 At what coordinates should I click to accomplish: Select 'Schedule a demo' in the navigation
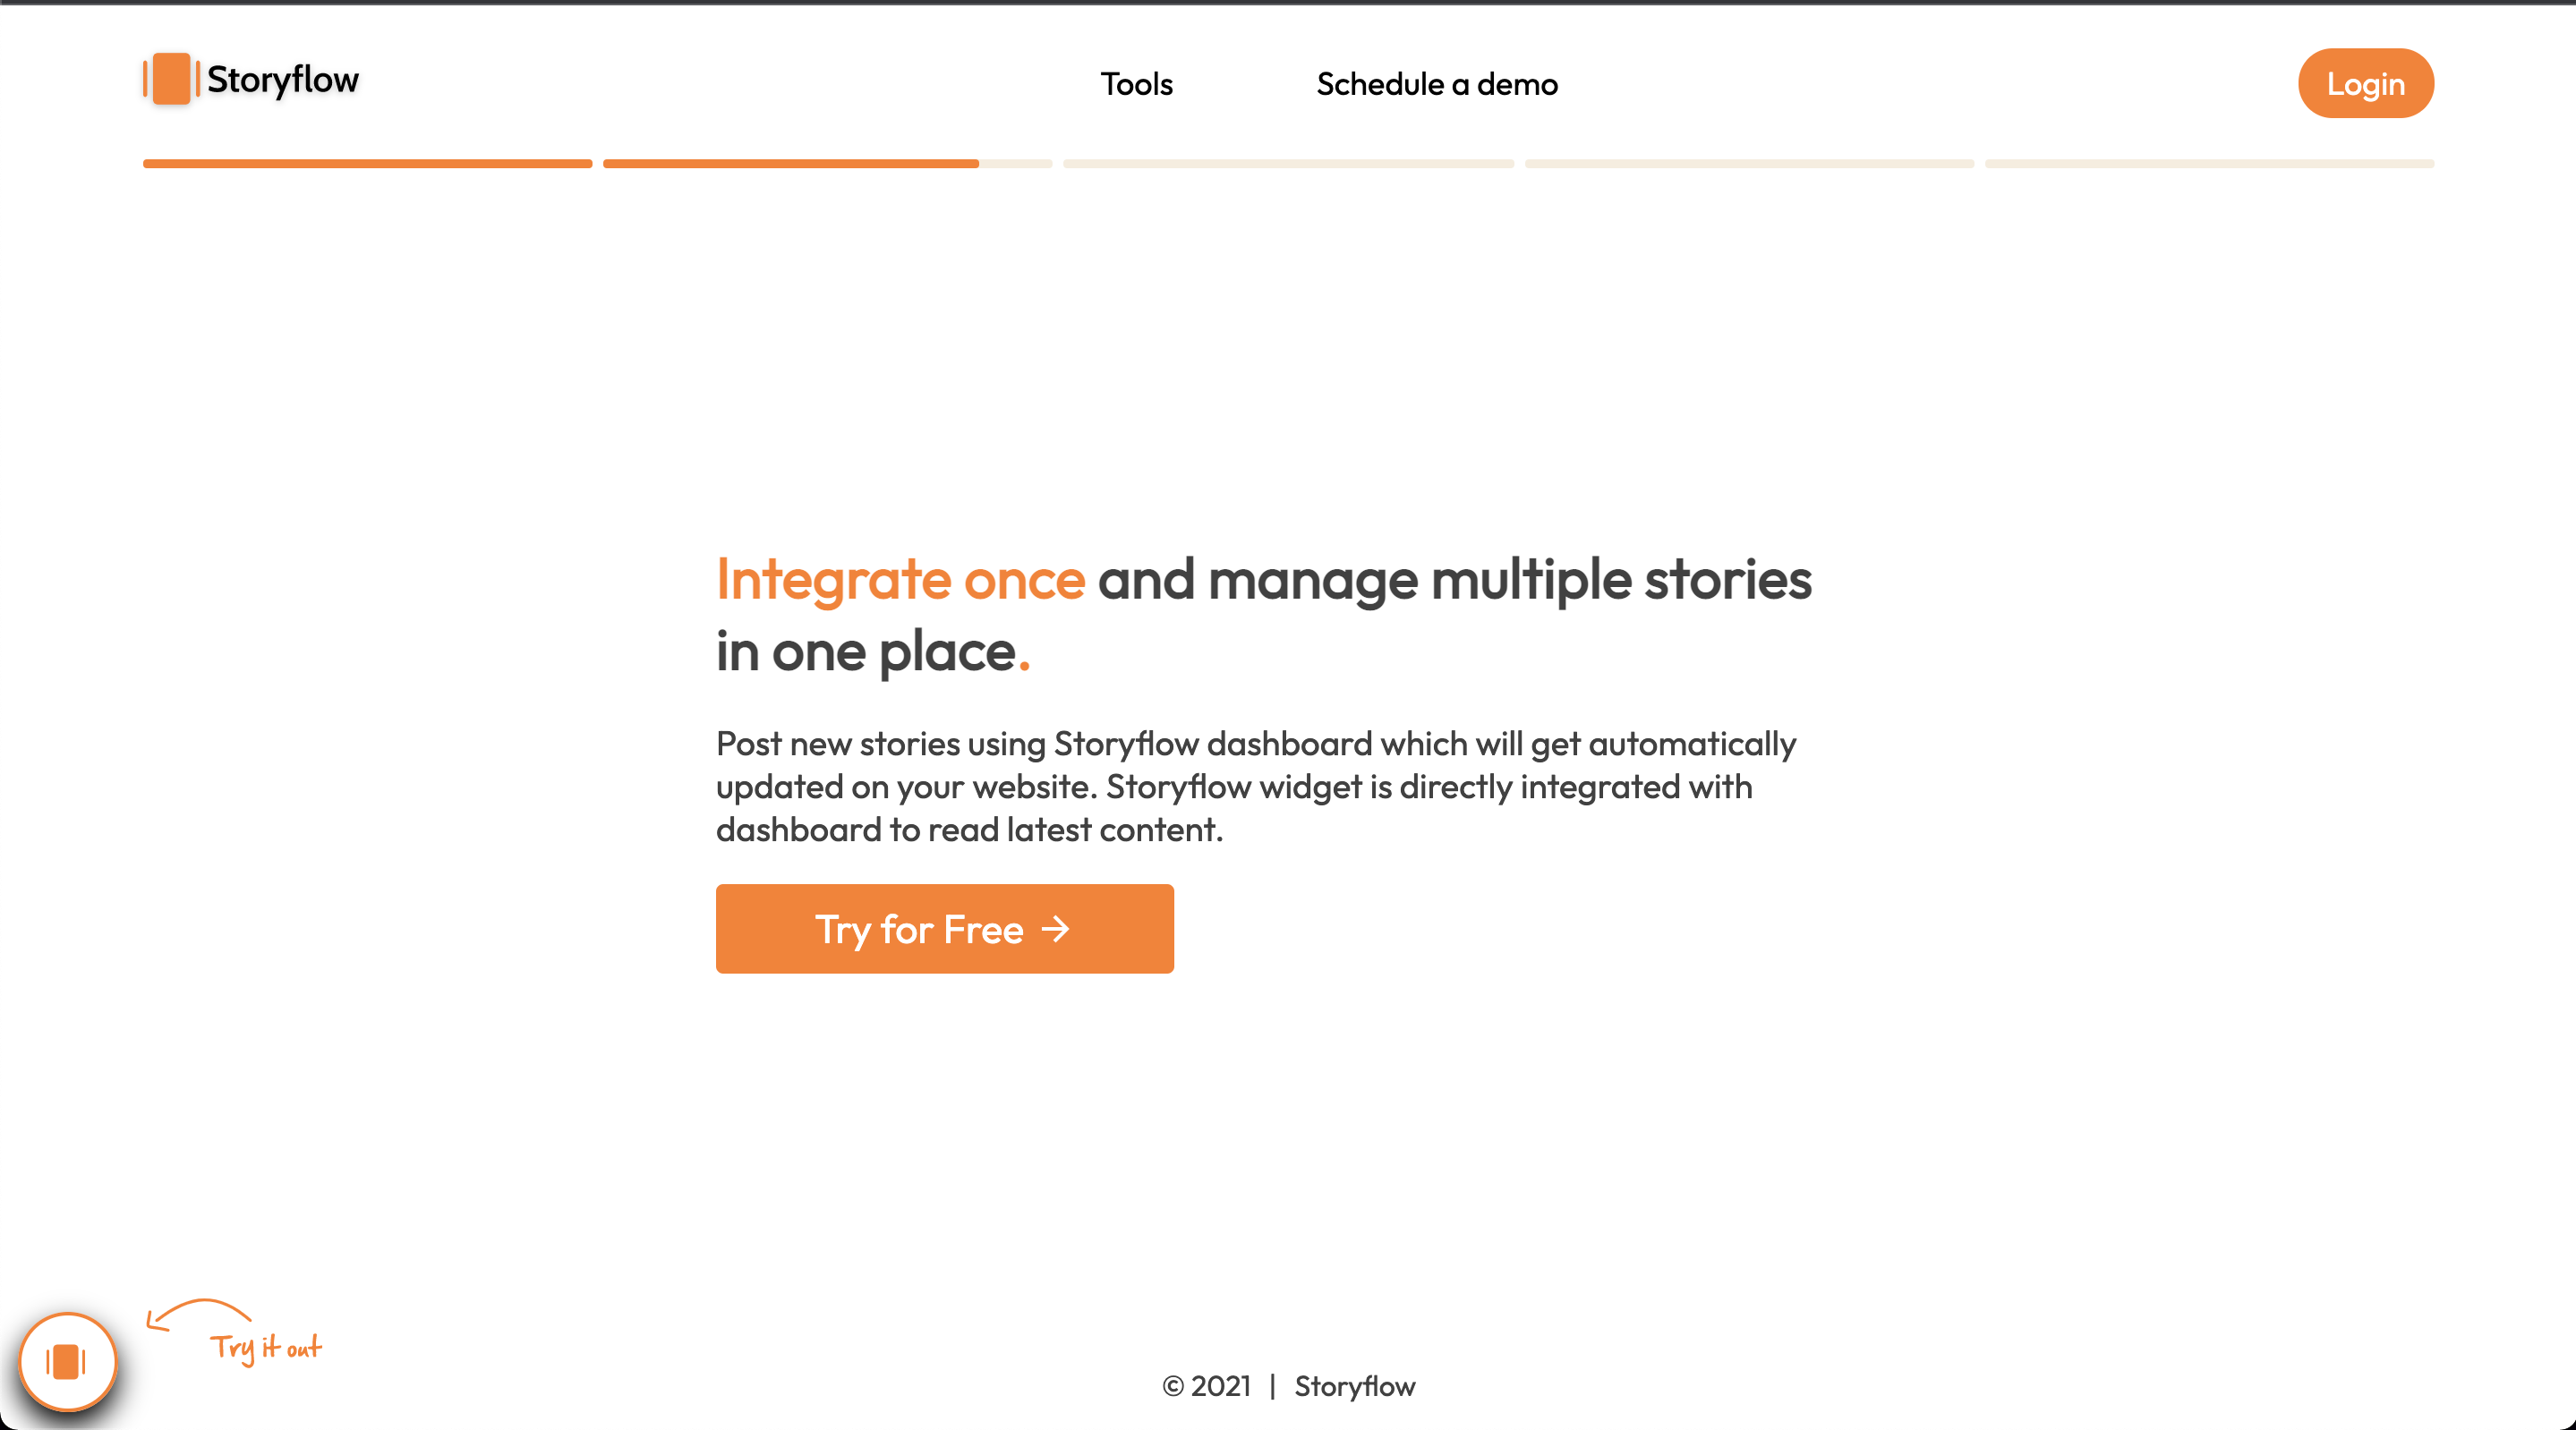(x=1436, y=84)
